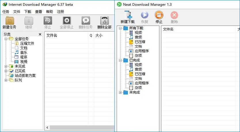Open the 查看 menu in IDM
240x132 pixels.
coord(39,12)
